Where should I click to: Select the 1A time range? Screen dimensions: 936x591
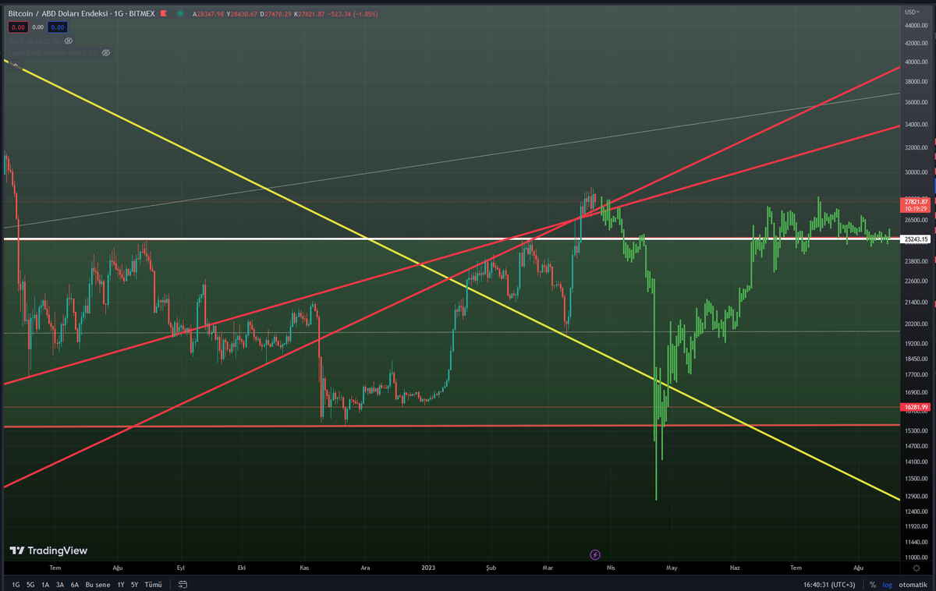[45, 585]
